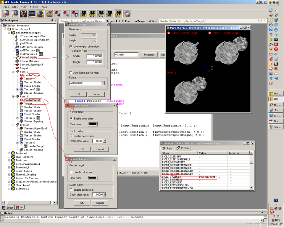The width and height of the screenshot is (284, 227).
Task: Switch to Render State Ed... tab
Action: [x=182, y=21]
